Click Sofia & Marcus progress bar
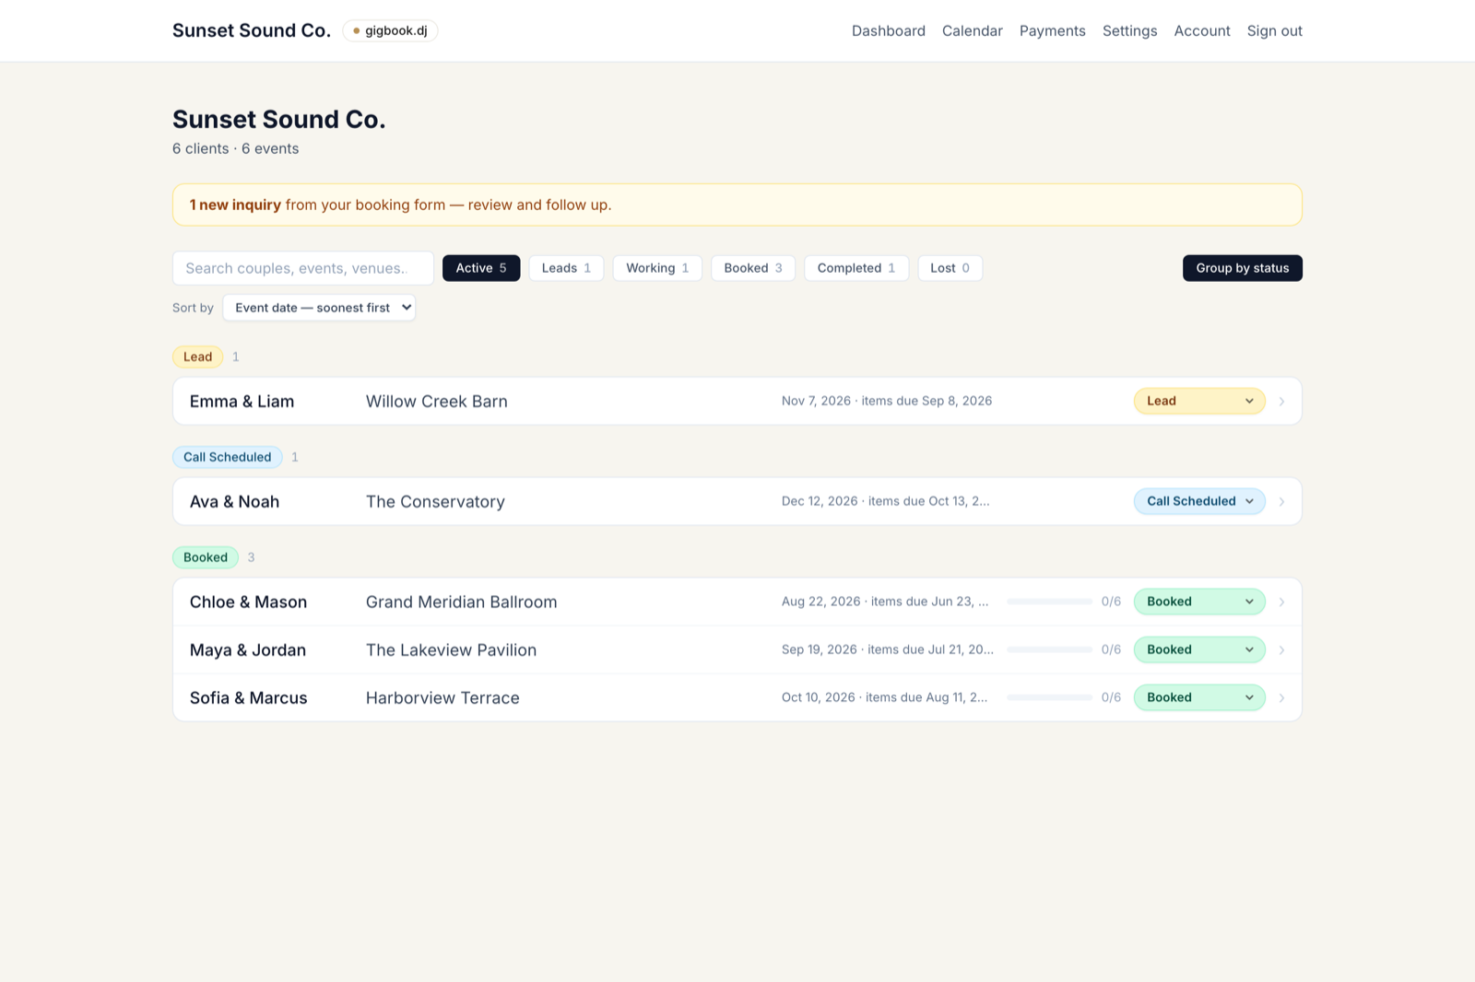Image resolution: width=1475 pixels, height=982 pixels. (x=1050, y=697)
